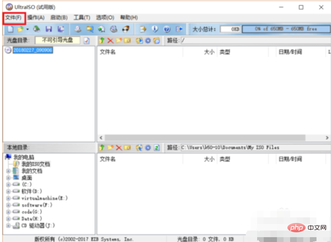Save the image with the floppy disk icon

point(49,29)
